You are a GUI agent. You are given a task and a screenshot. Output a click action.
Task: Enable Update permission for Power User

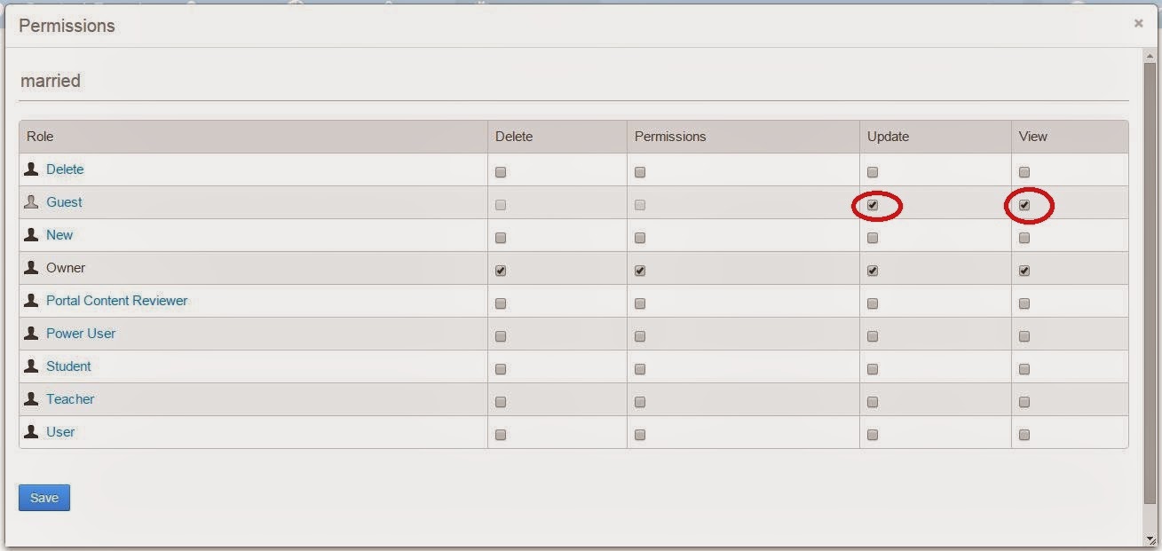click(x=873, y=335)
